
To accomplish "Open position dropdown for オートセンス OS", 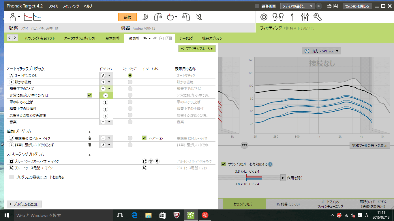I will (x=106, y=75).
